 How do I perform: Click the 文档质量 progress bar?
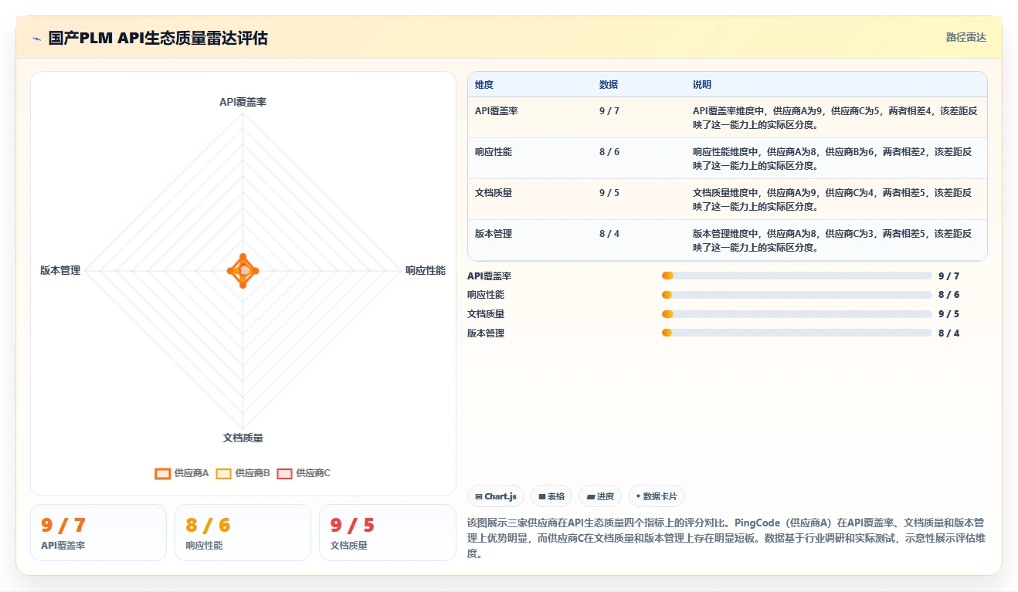point(797,314)
